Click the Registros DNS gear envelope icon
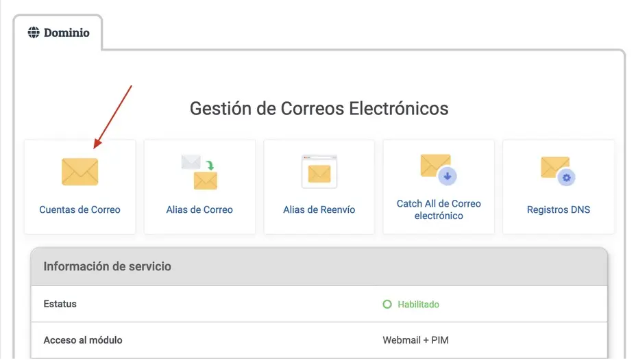 tap(558, 171)
